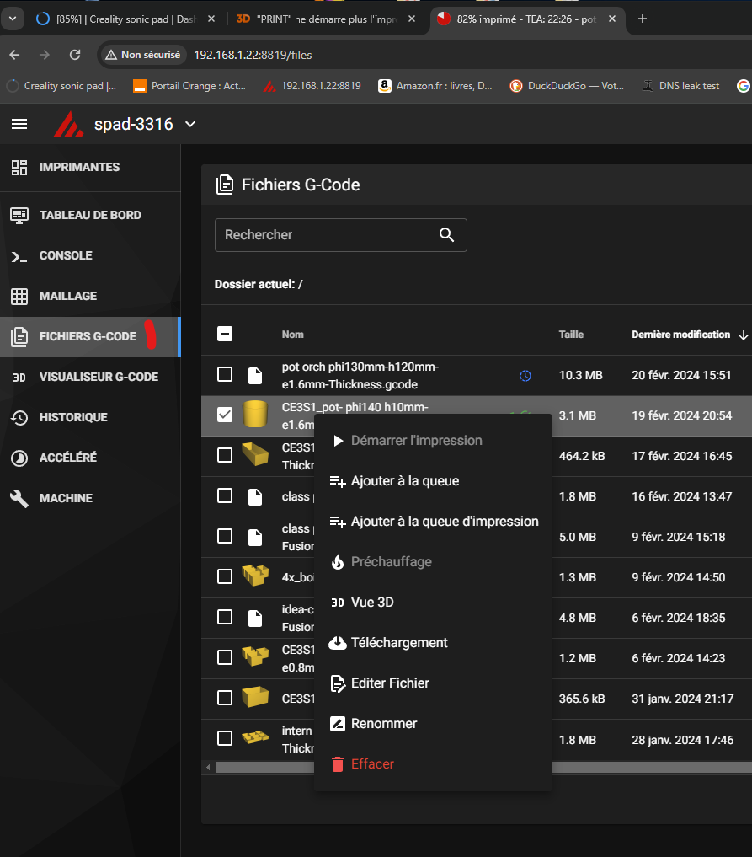The width and height of the screenshot is (752, 857).
Task: Open the hamburger navigation menu
Action: point(19,124)
